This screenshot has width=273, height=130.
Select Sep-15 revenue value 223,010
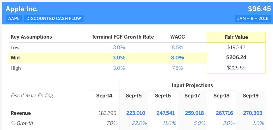tap(135, 113)
